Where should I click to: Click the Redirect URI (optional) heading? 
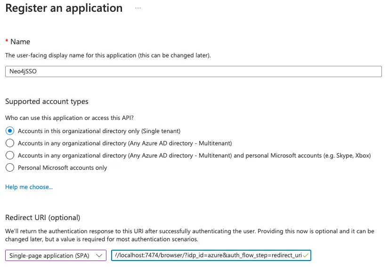(x=43, y=217)
